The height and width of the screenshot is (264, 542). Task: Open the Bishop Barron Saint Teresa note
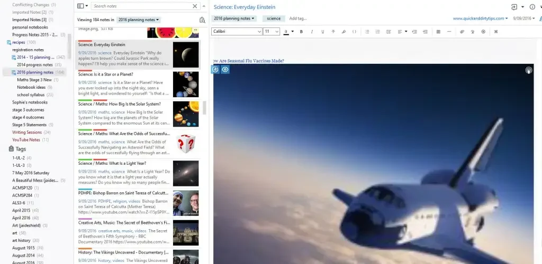pyautogui.click(x=137, y=203)
